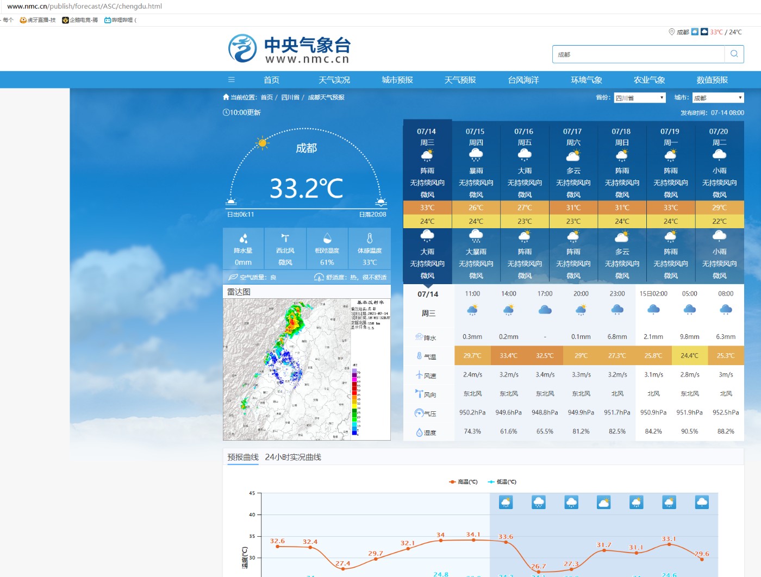Click the 湿度 humidity row icon
The height and width of the screenshot is (577, 761).
pos(419,432)
